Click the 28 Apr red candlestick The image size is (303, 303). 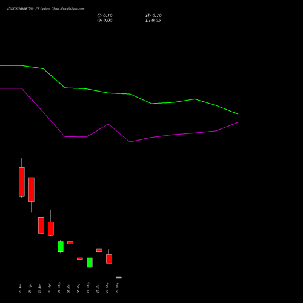[x=32, y=190]
